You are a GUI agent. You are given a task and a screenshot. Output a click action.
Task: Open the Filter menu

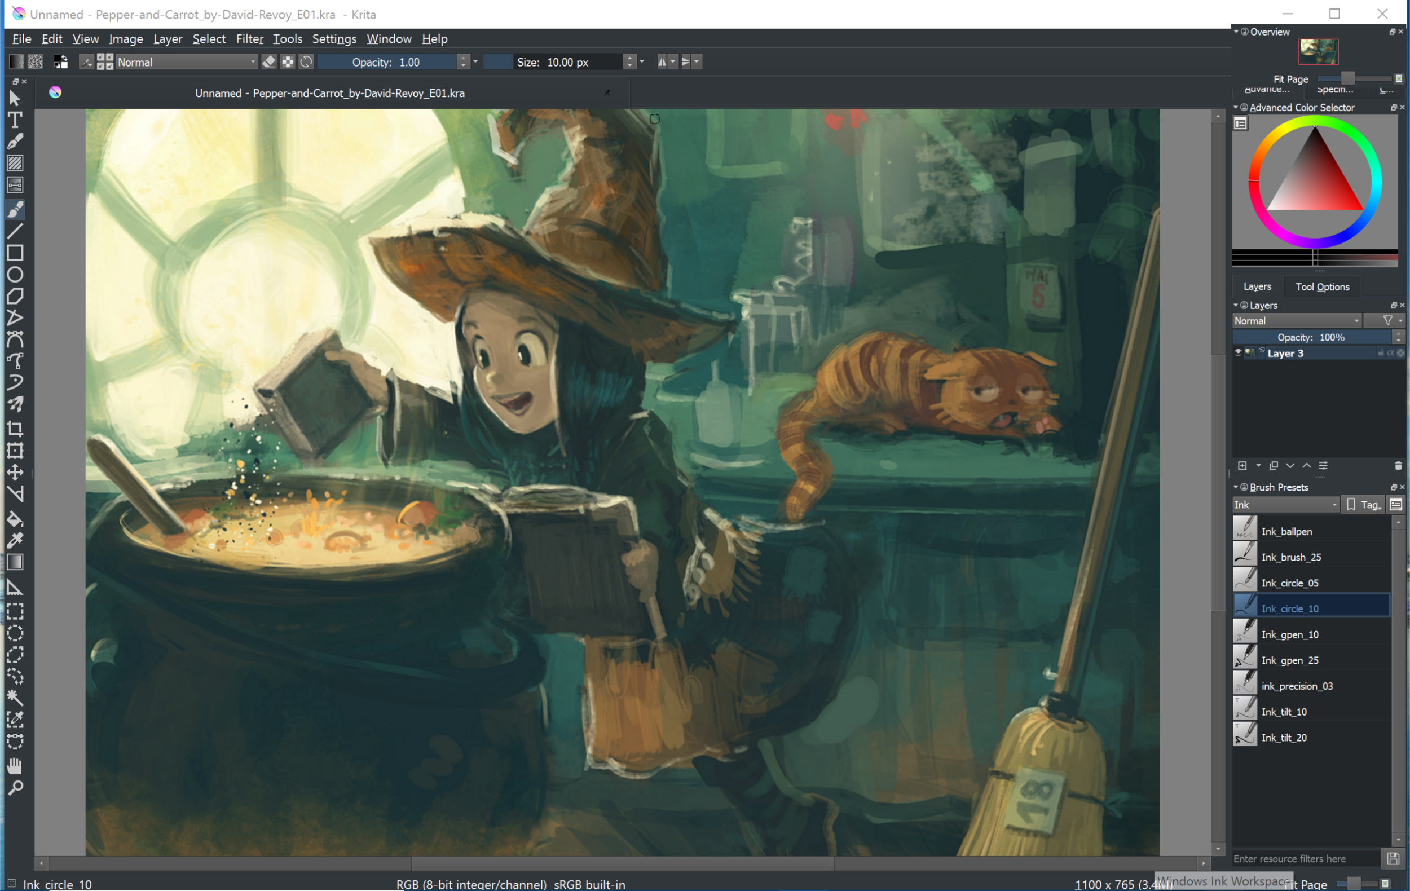point(249,39)
